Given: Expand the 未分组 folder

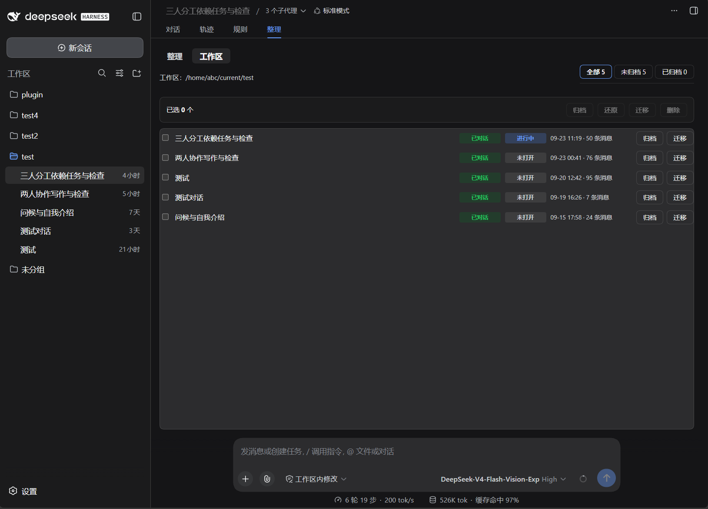Looking at the screenshot, I should [x=75, y=269].
